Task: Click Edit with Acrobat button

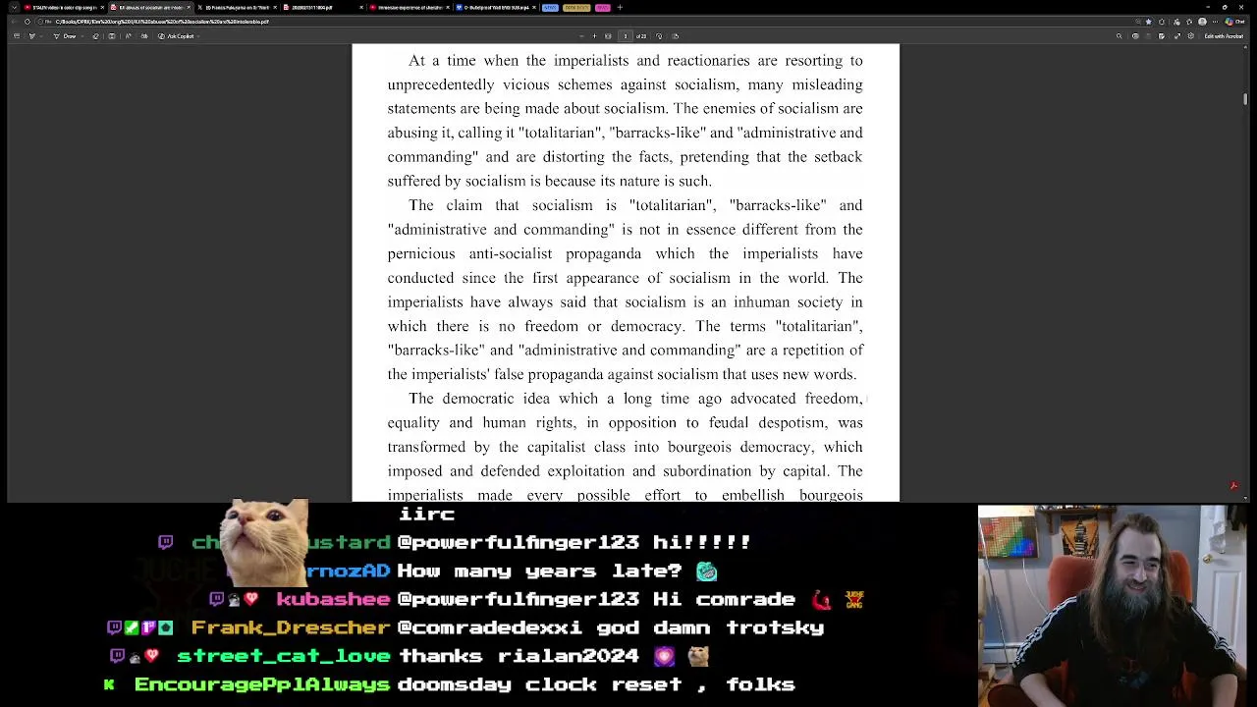Action: (x=1224, y=36)
